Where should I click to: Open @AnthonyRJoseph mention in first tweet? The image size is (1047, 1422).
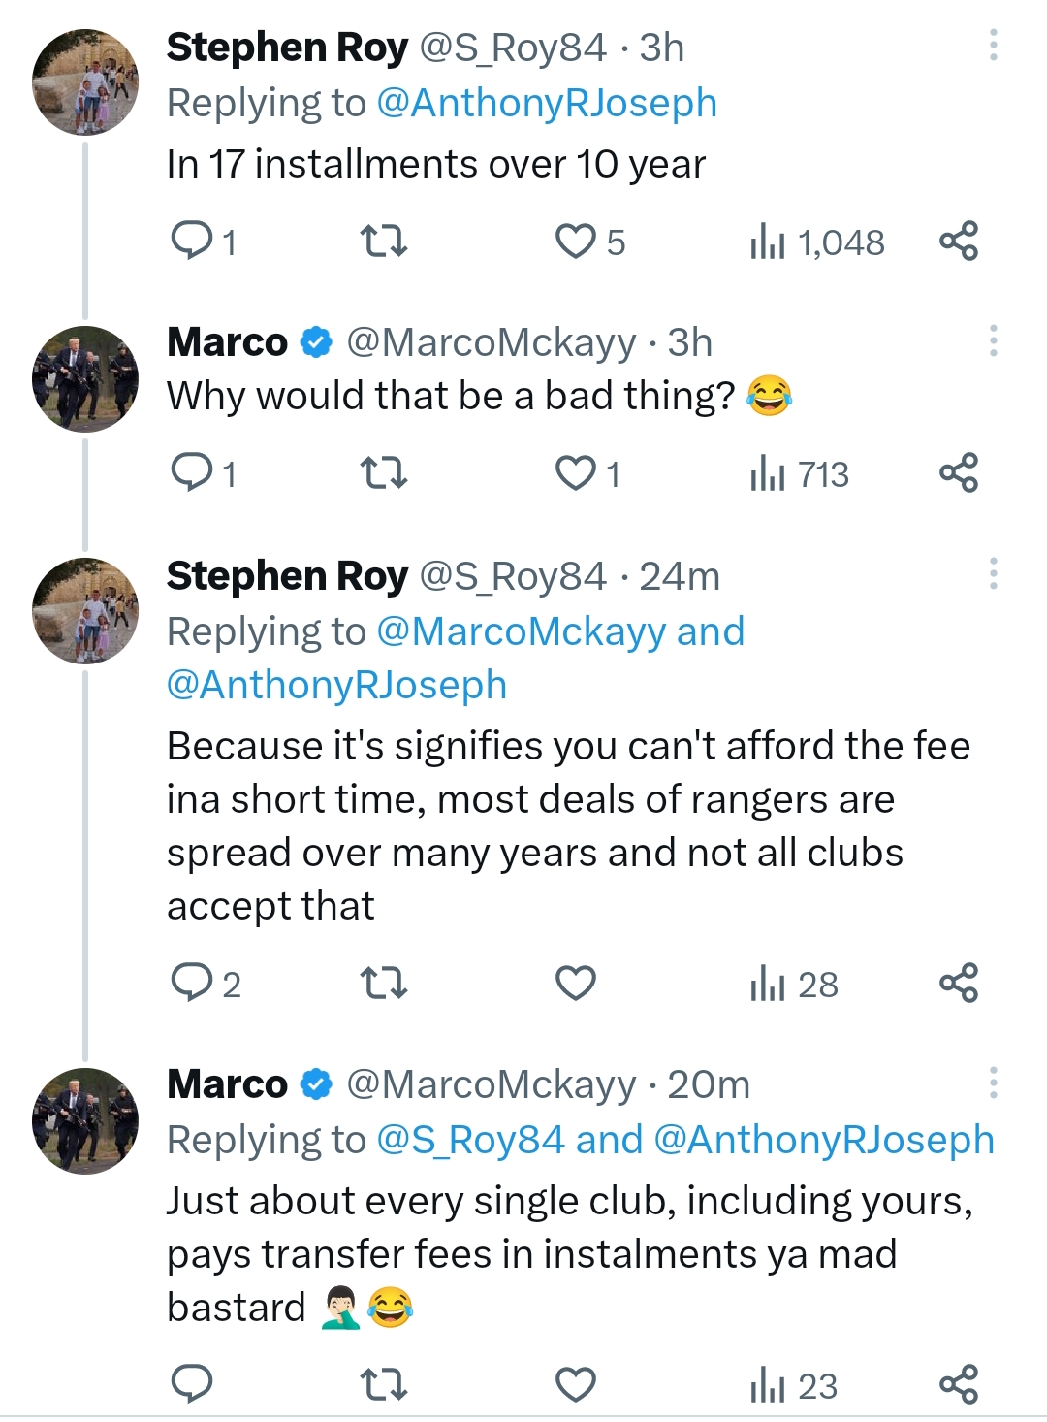546,103
